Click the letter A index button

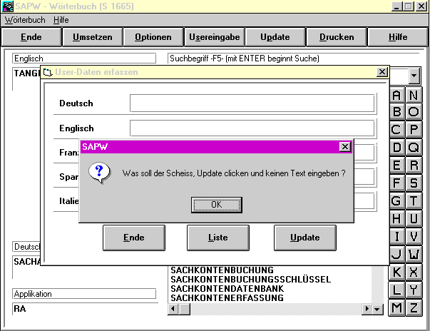[396, 95]
